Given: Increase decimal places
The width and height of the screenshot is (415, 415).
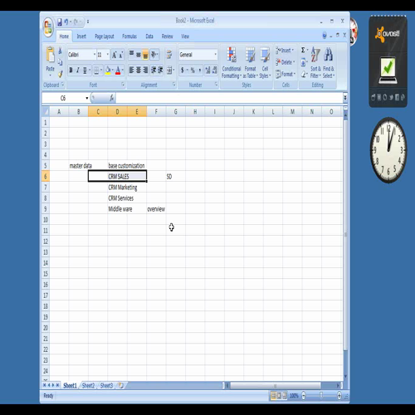Looking at the screenshot, I should 207,71.
